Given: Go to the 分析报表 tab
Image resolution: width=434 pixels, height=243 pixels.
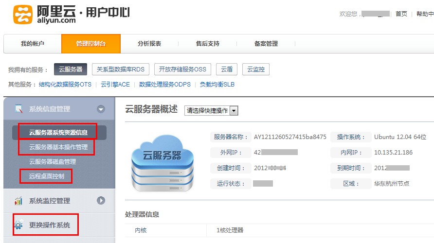Looking at the screenshot, I should tap(149, 44).
